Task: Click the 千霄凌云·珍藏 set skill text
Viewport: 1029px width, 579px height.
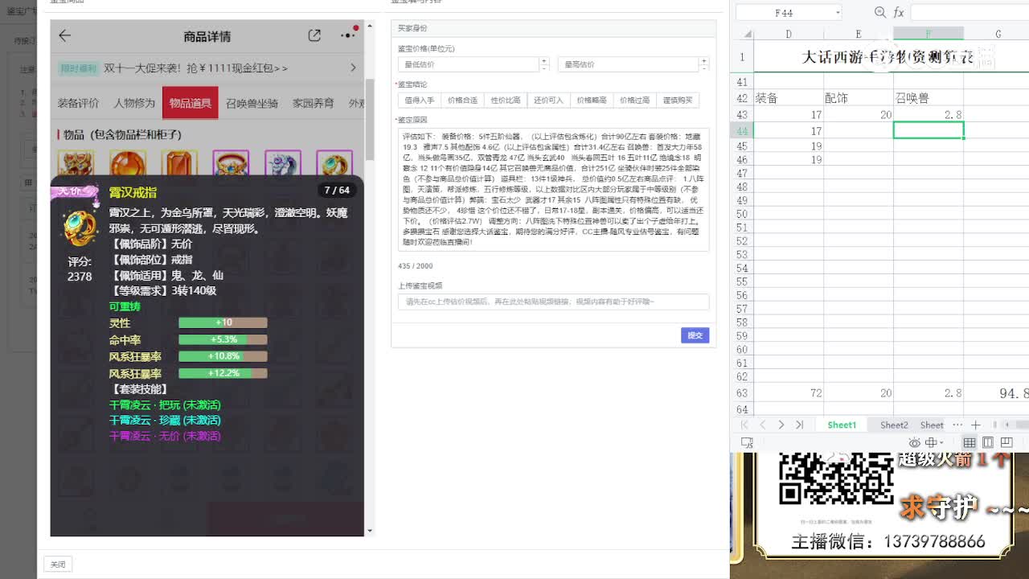Action: coord(165,420)
